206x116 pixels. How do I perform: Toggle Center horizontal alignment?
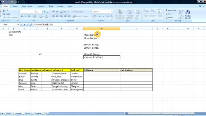[57, 16]
